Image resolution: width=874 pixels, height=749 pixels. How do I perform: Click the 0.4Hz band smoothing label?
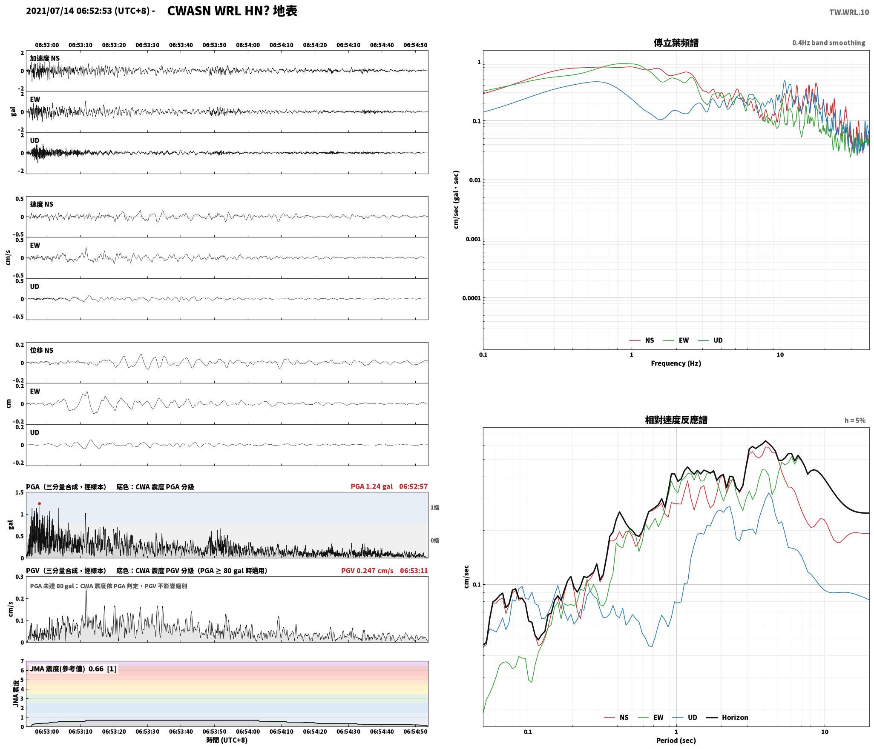click(x=828, y=43)
